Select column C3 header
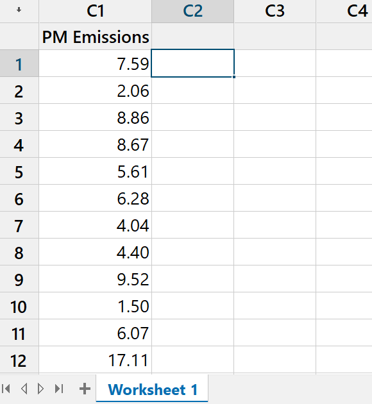Screen dimensions: 372x404 point(275,11)
